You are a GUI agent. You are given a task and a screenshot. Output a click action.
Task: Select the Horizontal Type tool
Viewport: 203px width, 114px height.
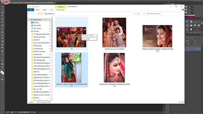tap(2, 54)
